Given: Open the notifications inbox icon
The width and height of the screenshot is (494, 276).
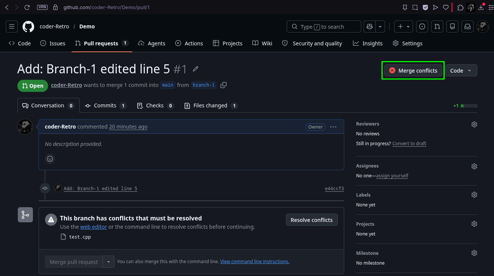Looking at the screenshot, I should coord(468,26).
